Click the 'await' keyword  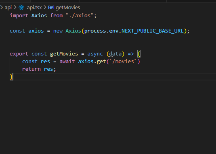tap(67, 62)
